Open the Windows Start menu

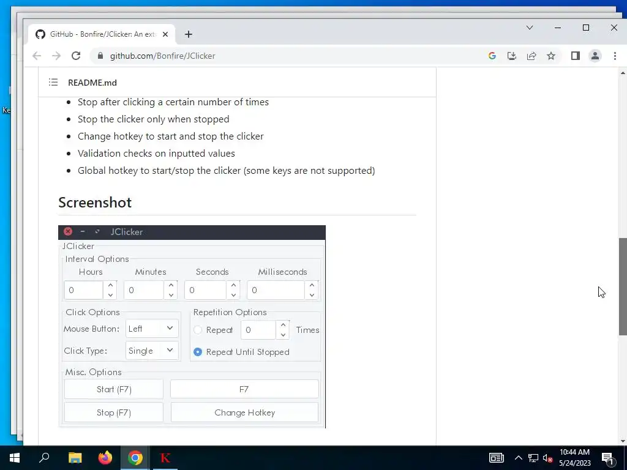[x=15, y=458]
